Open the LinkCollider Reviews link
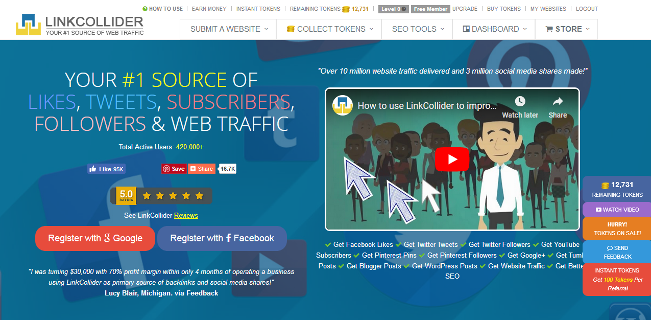Image resolution: width=651 pixels, height=320 pixels. pyautogui.click(x=186, y=216)
